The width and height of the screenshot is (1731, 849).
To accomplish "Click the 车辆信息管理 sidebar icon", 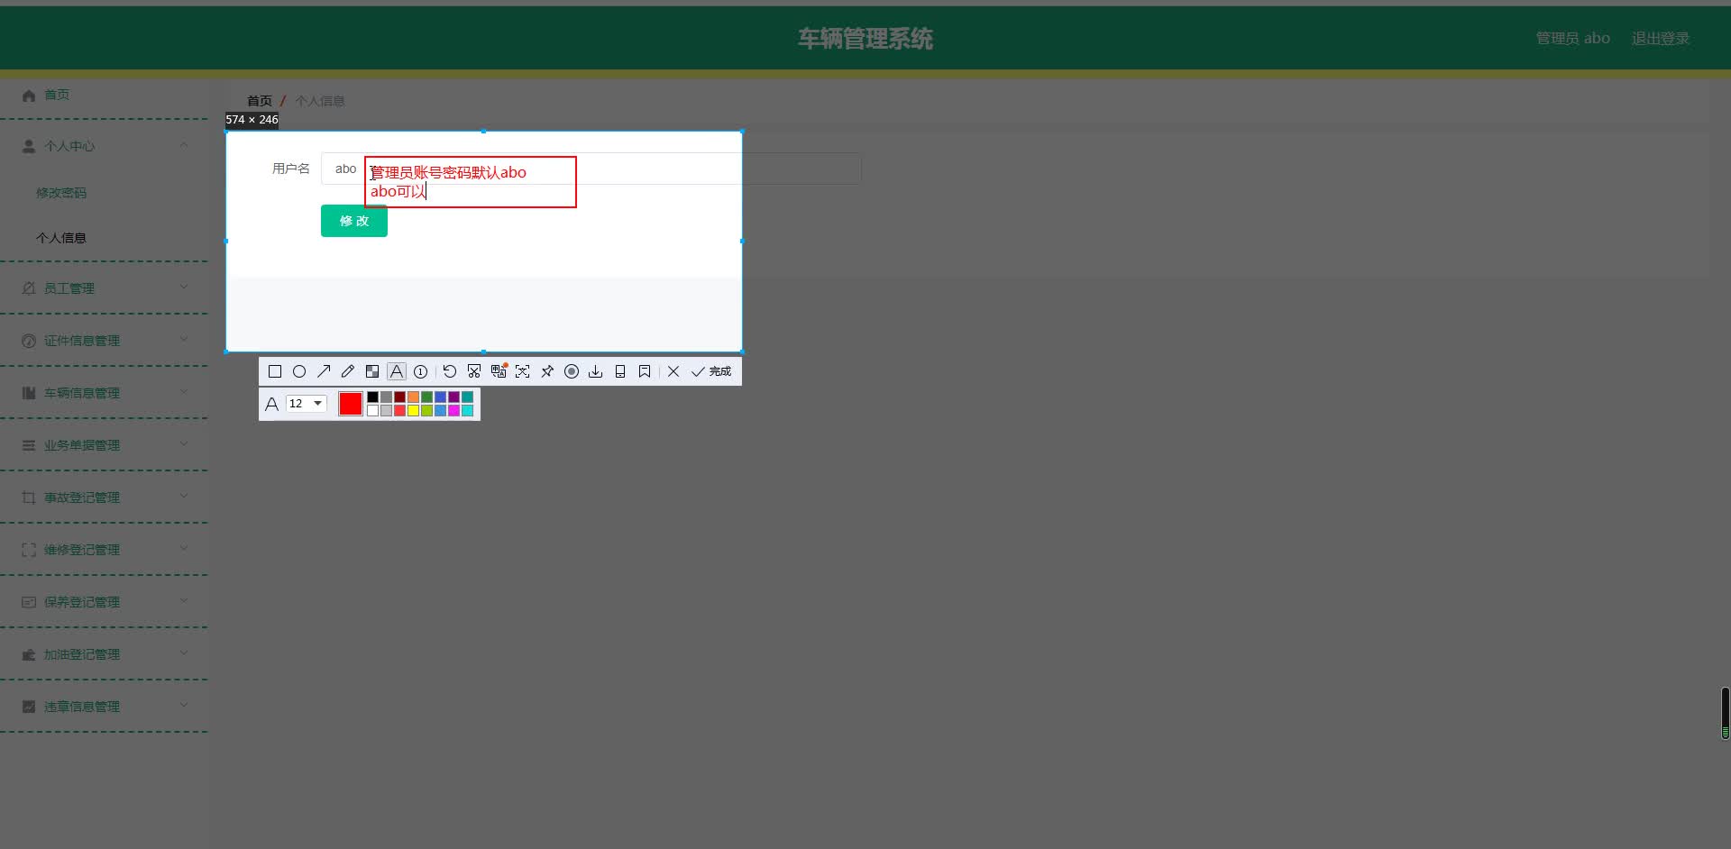I will (x=29, y=393).
